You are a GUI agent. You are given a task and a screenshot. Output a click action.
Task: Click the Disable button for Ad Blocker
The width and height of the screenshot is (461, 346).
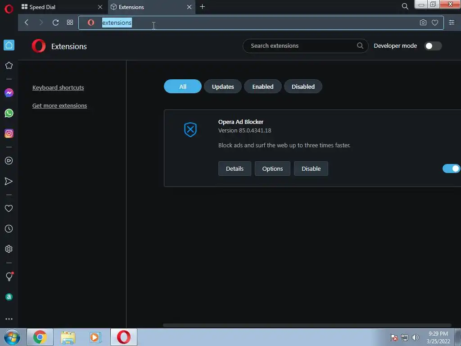311,168
